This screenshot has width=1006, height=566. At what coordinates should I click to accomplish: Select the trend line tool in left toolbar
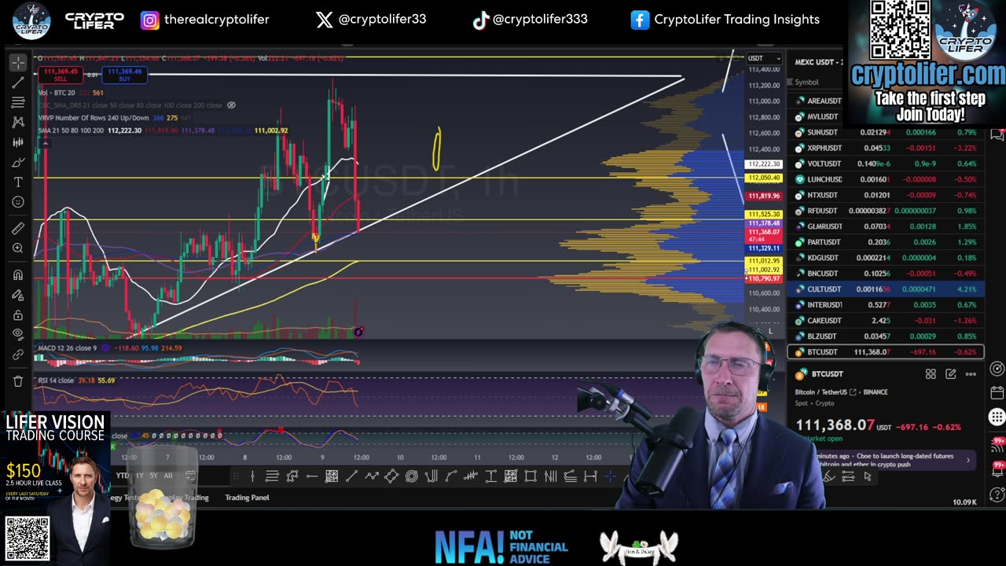point(18,83)
